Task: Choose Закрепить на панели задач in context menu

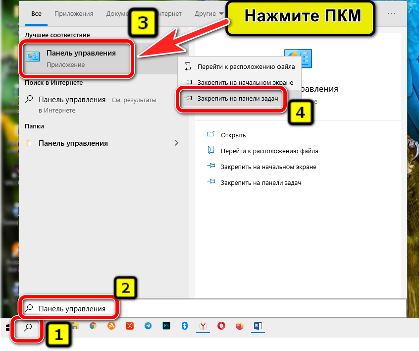Action: point(238,99)
